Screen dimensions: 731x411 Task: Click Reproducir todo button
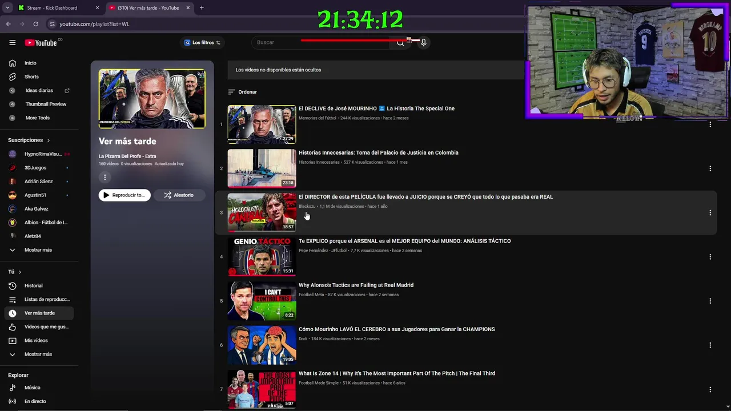tap(124, 195)
